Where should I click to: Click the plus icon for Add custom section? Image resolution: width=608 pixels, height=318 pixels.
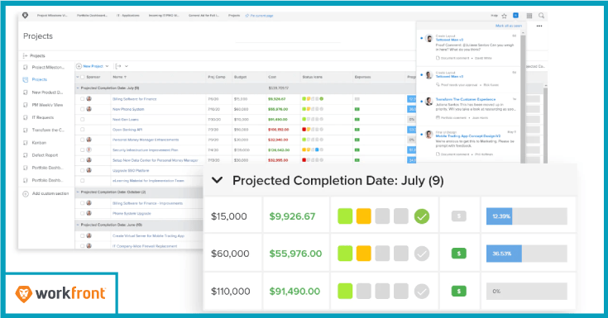point(26,193)
